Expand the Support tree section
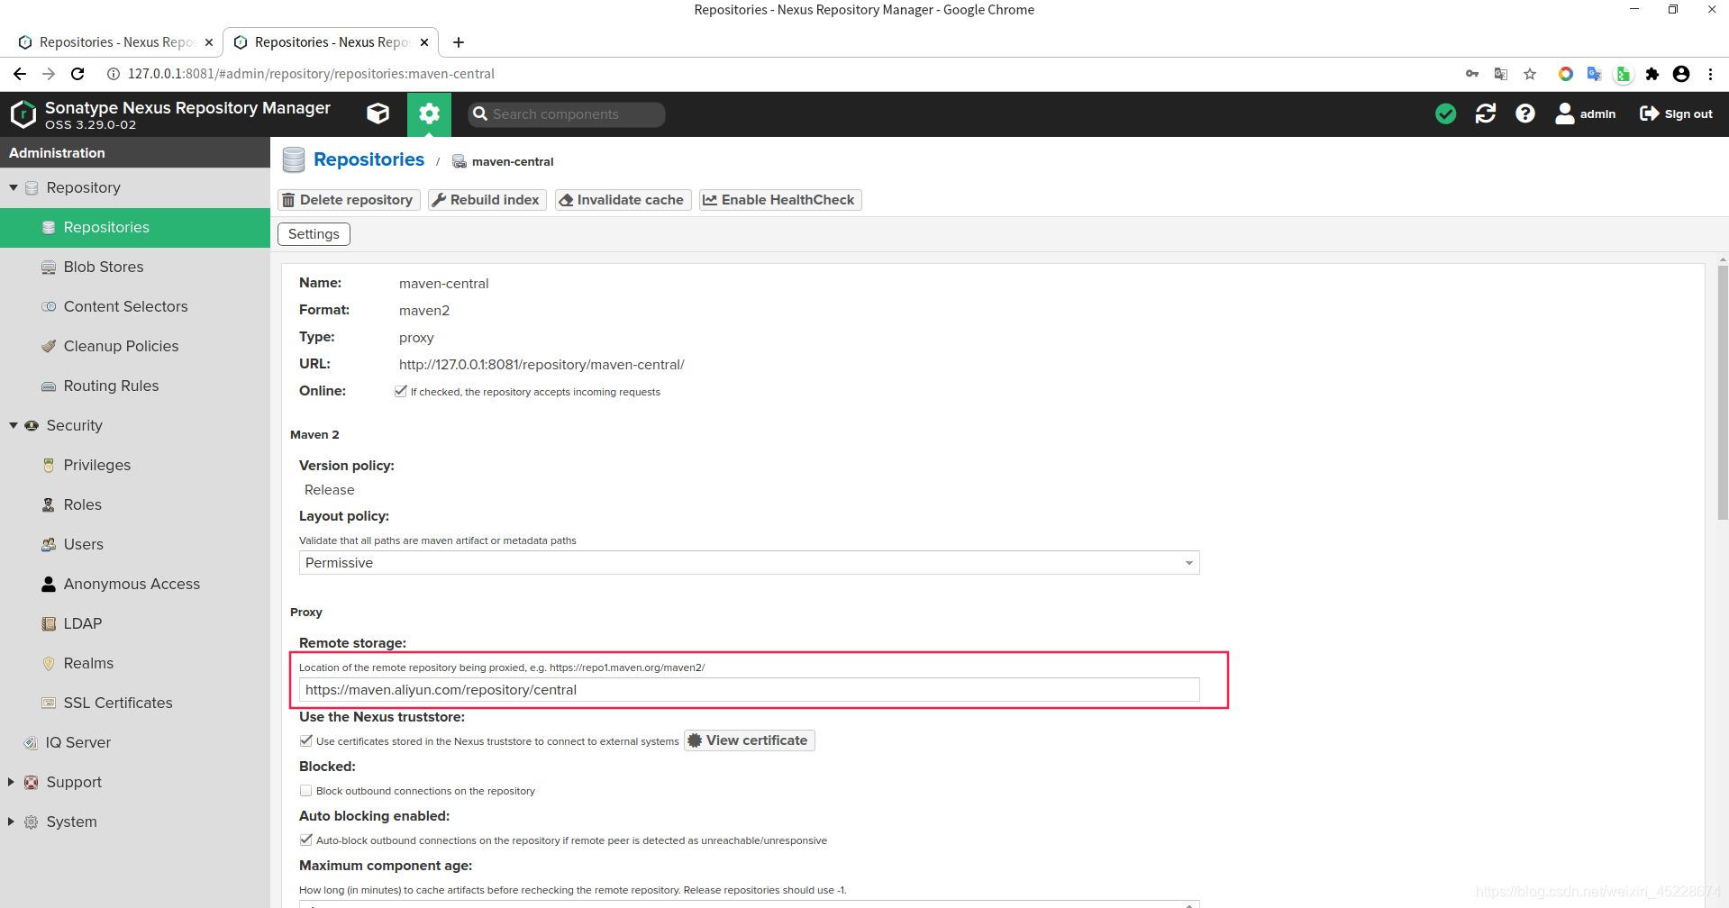The height and width of the screenshot is (908, 1729). coord(12,782)
